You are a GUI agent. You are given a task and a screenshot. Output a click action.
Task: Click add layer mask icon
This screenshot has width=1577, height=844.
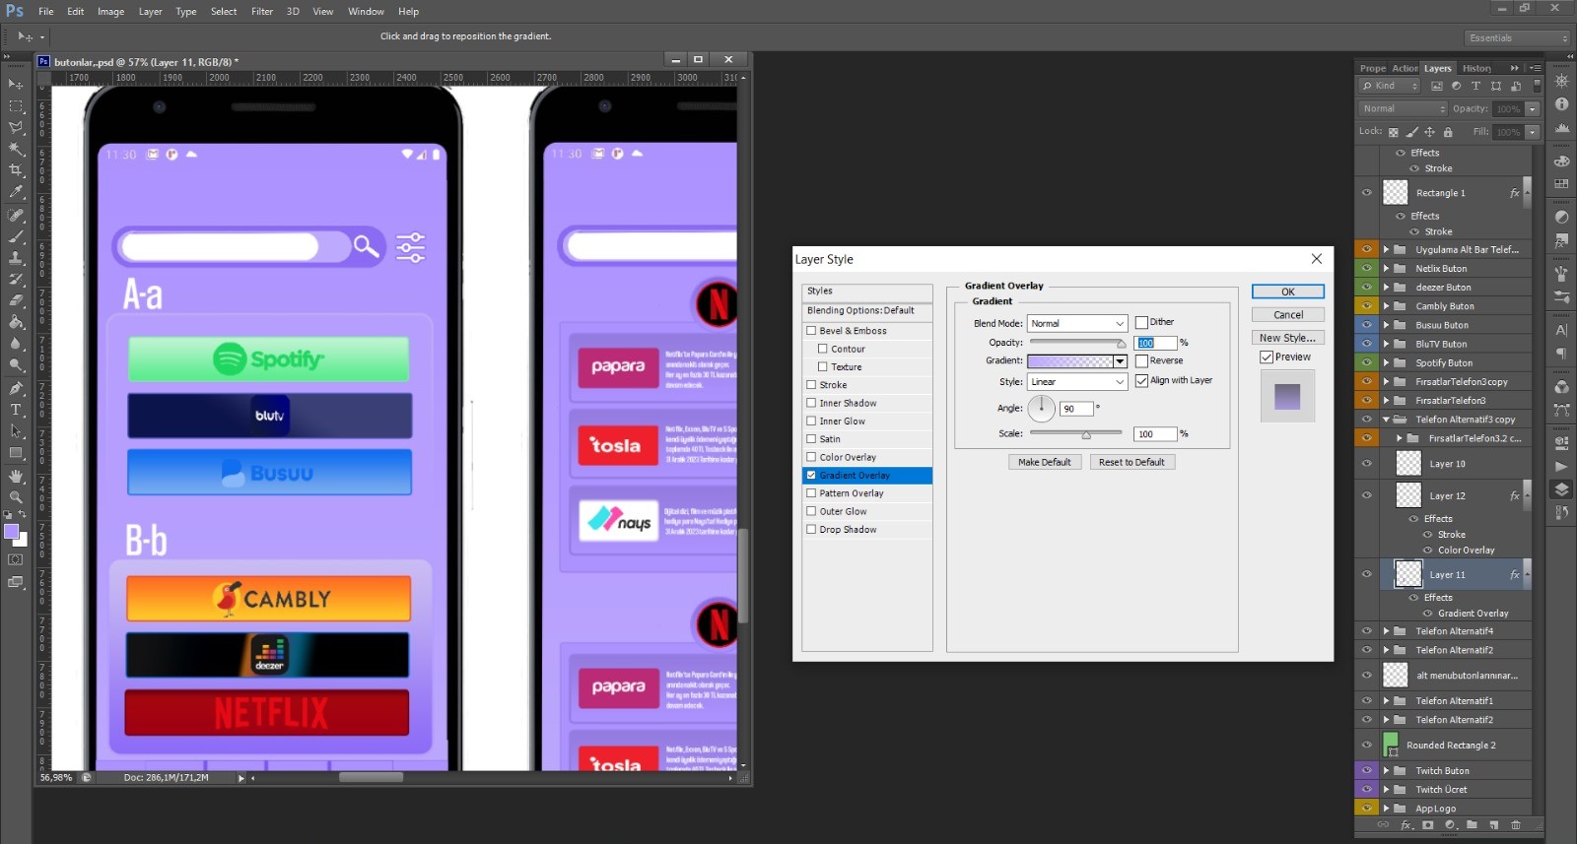(1428, 825)
